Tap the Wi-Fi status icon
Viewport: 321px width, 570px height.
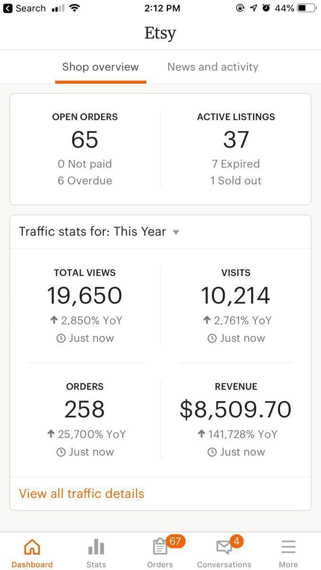(74, 8)
